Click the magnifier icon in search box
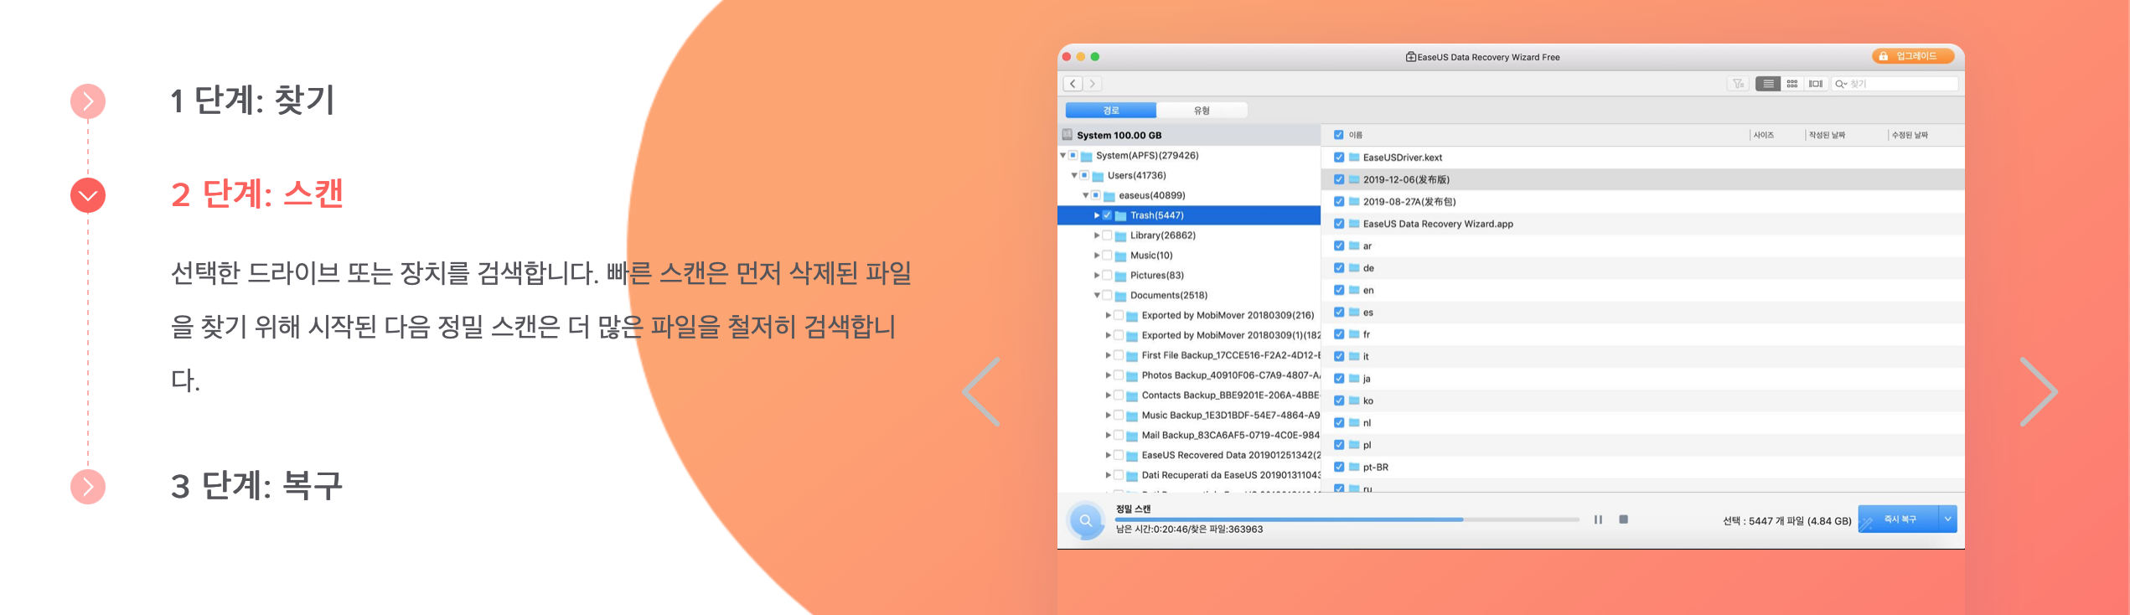The image size is (2130, 615). (1841, 84)
